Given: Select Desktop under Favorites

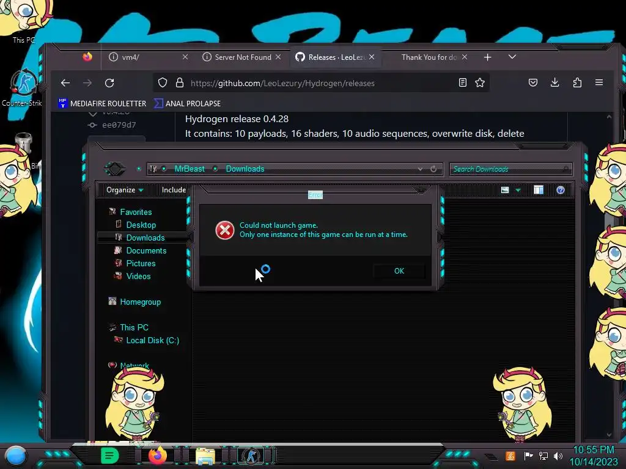Looking at the screenshot, I should pos(141,225).
